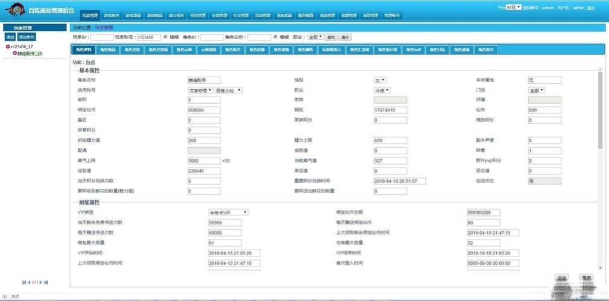The image size is (609, 301).
Task: Go to the next page in sidebar pager
Action: [41, 282]
